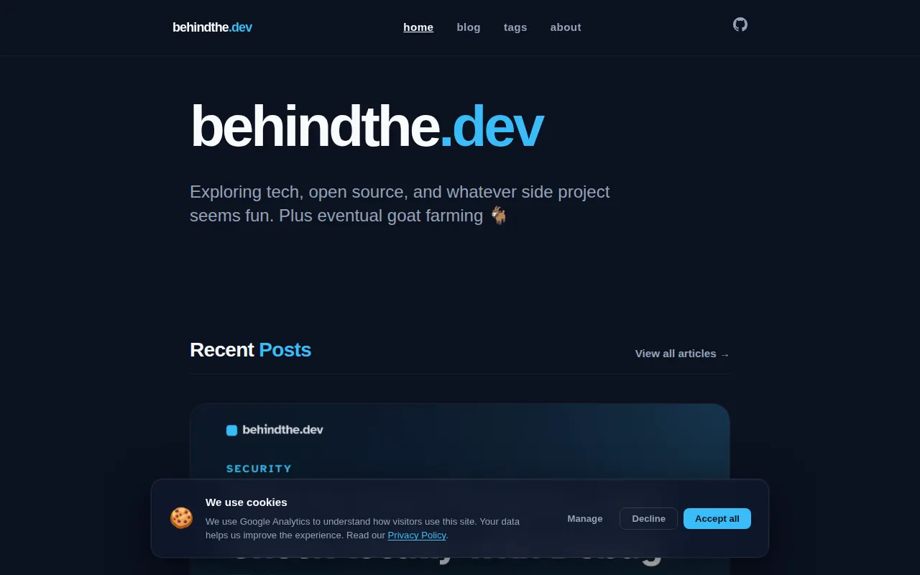Click the SECURITY category label
The image size is (920, 575).
click(259, 469)
